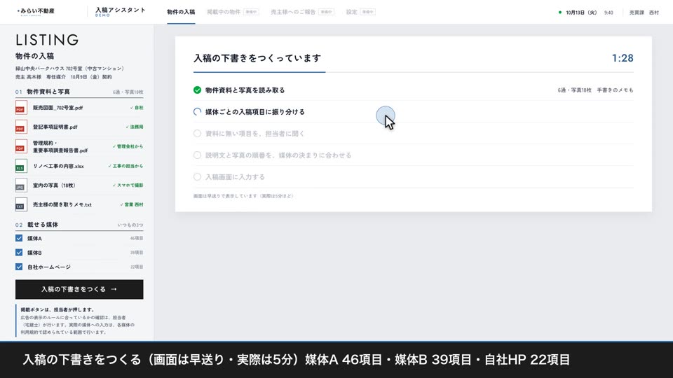Image resolution: width=673 pixels, height=378 pixels.
Task: Click green status dot beside the date
Action: [559, 13]
